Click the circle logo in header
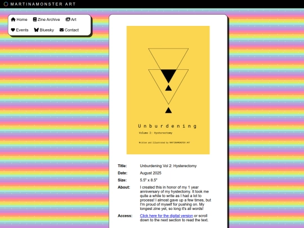304x228 pixels. coord(6,4)
